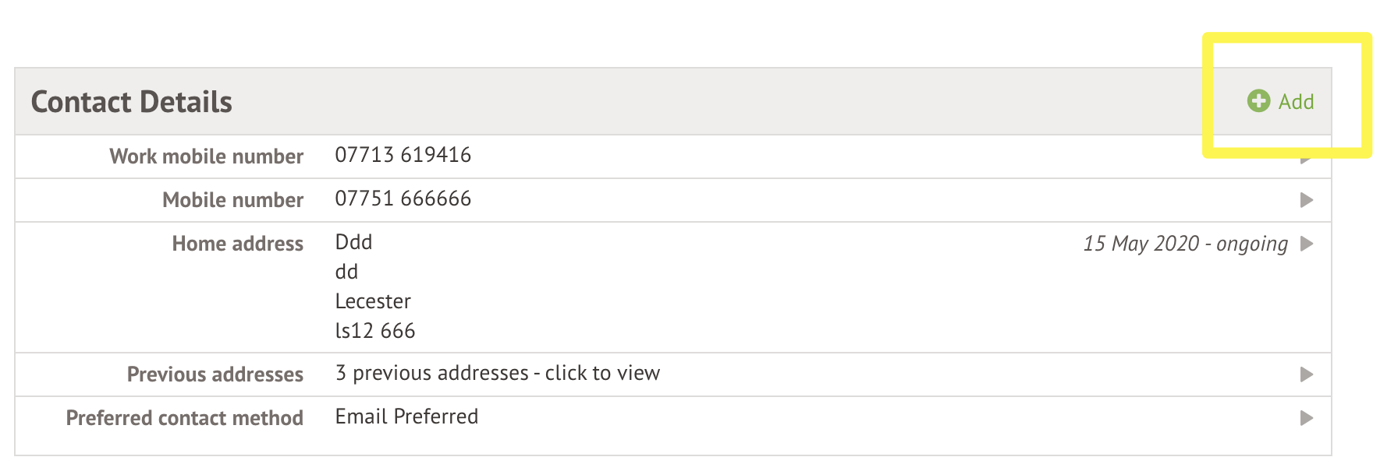Click the number 07713 619416

coord(403,155)
